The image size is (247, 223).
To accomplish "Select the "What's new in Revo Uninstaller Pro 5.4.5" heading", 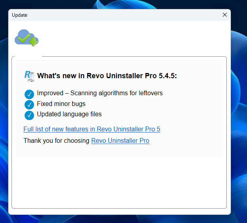I will point(107,76).
